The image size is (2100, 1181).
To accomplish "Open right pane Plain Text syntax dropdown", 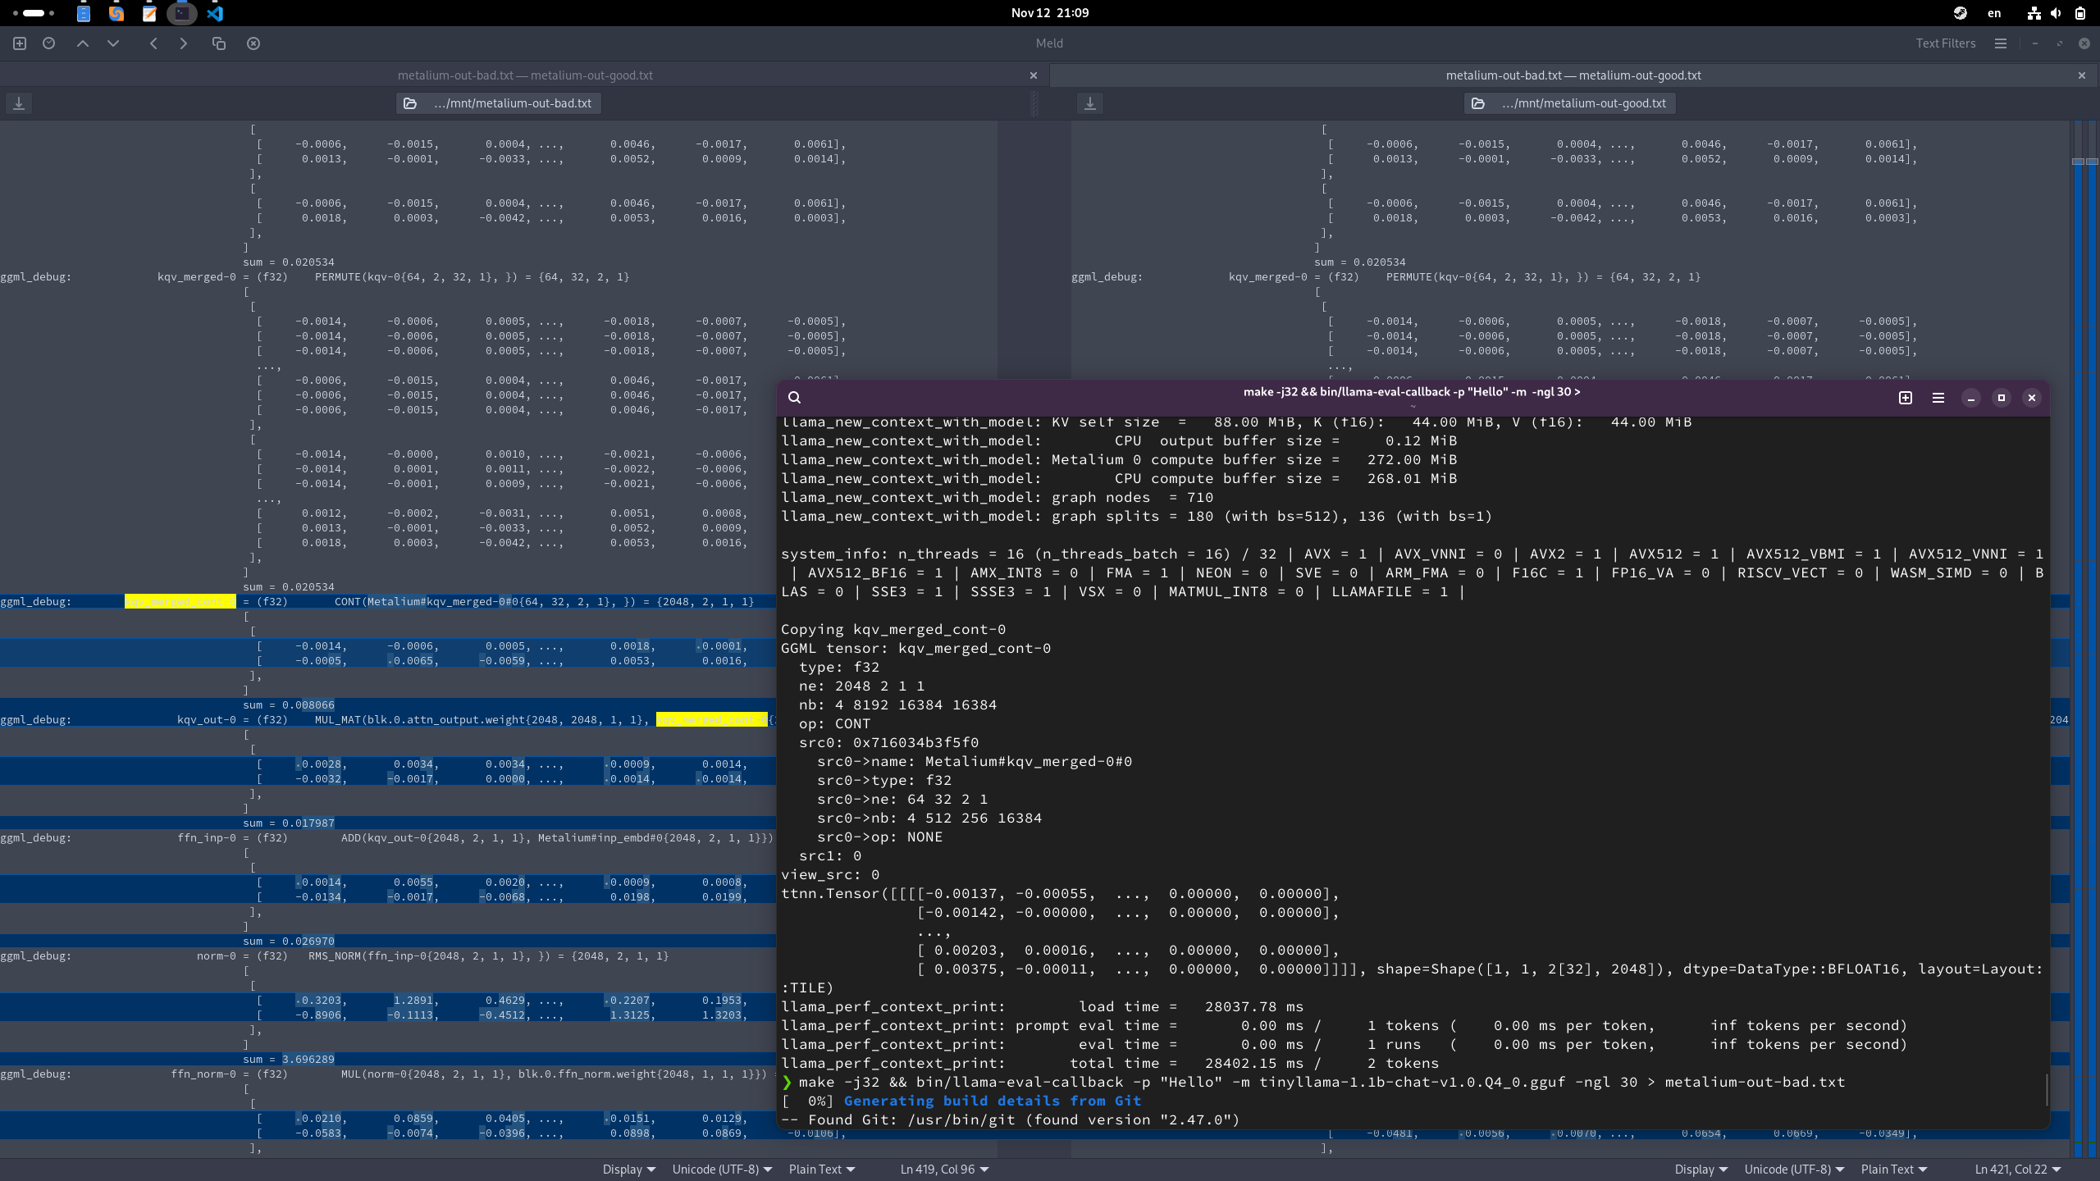I will tap(1893, 1170).
